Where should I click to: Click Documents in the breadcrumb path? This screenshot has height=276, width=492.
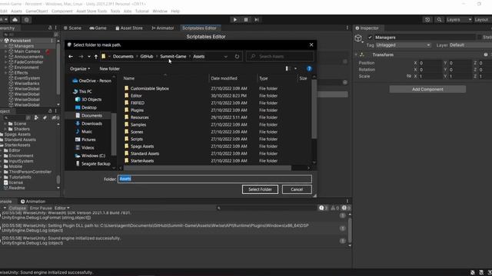(123, 57)
